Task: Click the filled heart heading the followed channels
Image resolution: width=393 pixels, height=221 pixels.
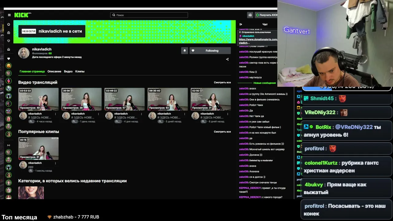Action: pos(9,59)
